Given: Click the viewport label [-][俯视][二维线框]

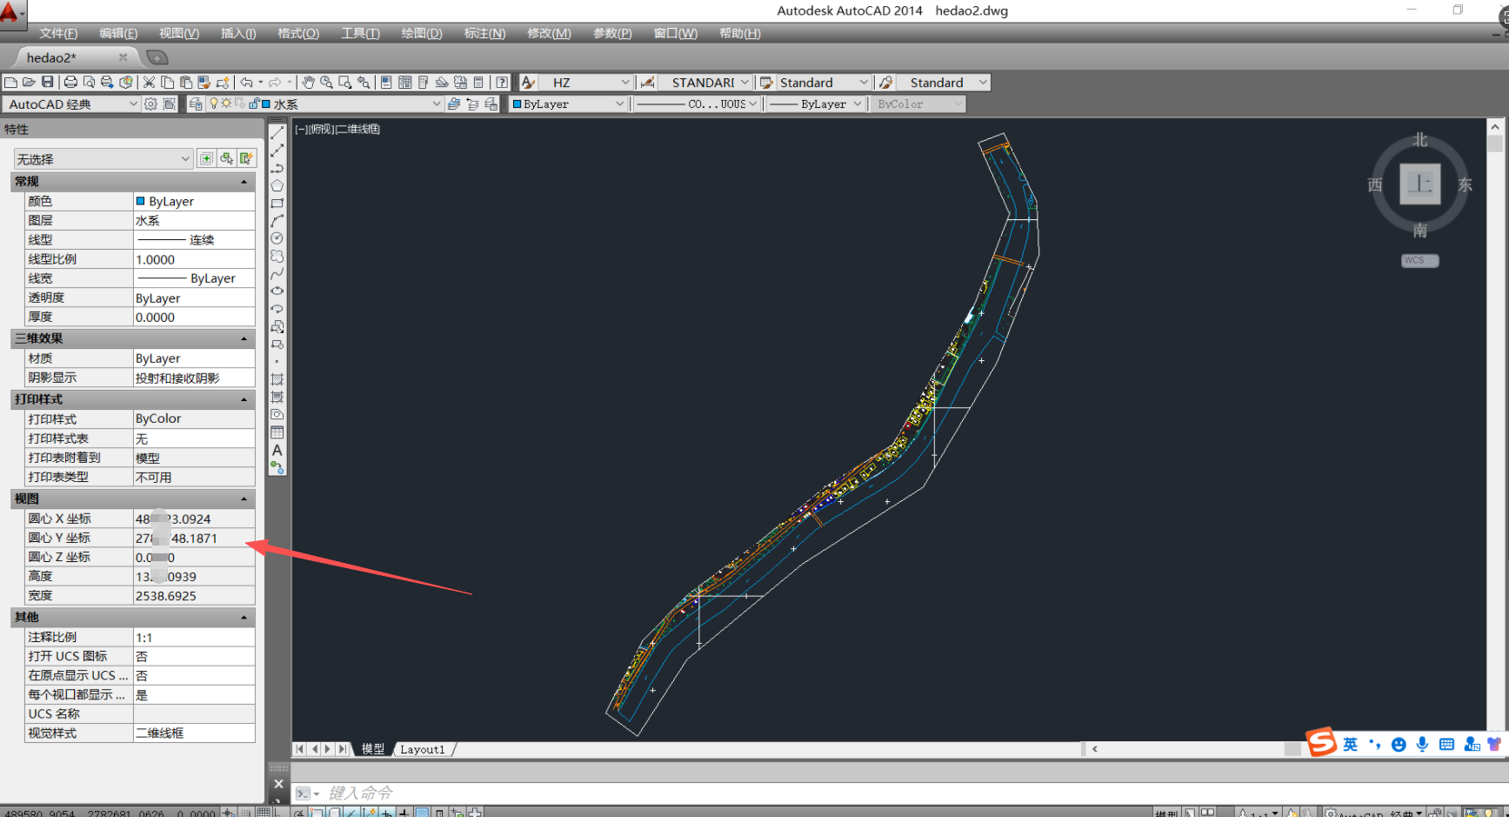Looking at the screenshot, I should click(337, 129).
